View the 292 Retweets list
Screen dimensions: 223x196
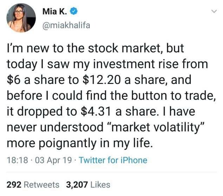click(x=33, y=185)
